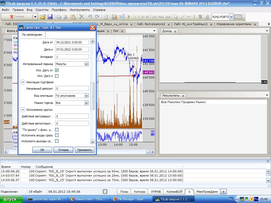Click the blue floppy disk save icon
Screen dimensions: 271x203
click(x=50, y=17)
